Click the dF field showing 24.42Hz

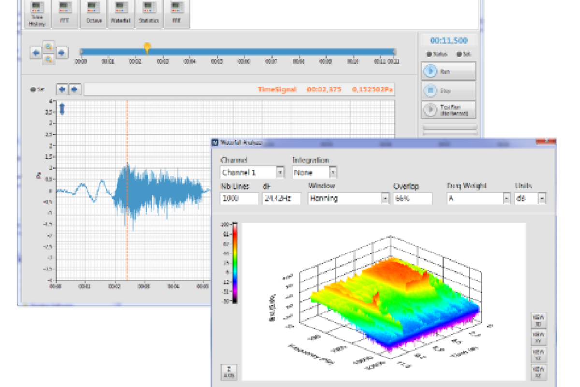coord(282,198)
